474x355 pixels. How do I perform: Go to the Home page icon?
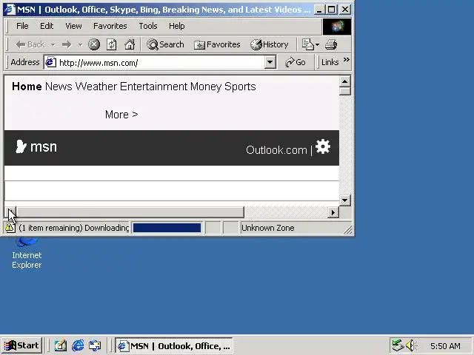(x=130, y=44)
